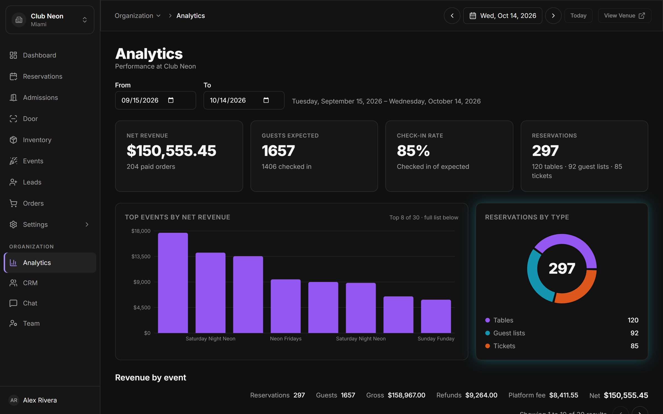Click the From date field 09/15/2026
This screenshot has width=663, height=414.
point(155,100)
